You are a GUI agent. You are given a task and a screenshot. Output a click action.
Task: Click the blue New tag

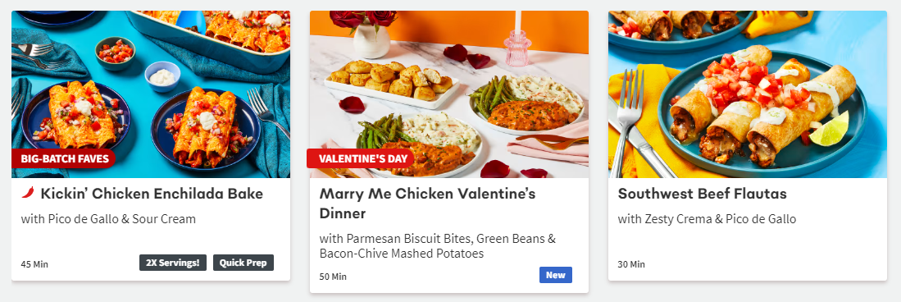556,275
